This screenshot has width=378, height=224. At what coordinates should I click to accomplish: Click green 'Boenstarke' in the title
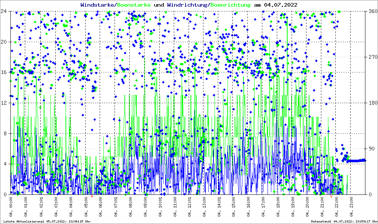tap(134, 5)
